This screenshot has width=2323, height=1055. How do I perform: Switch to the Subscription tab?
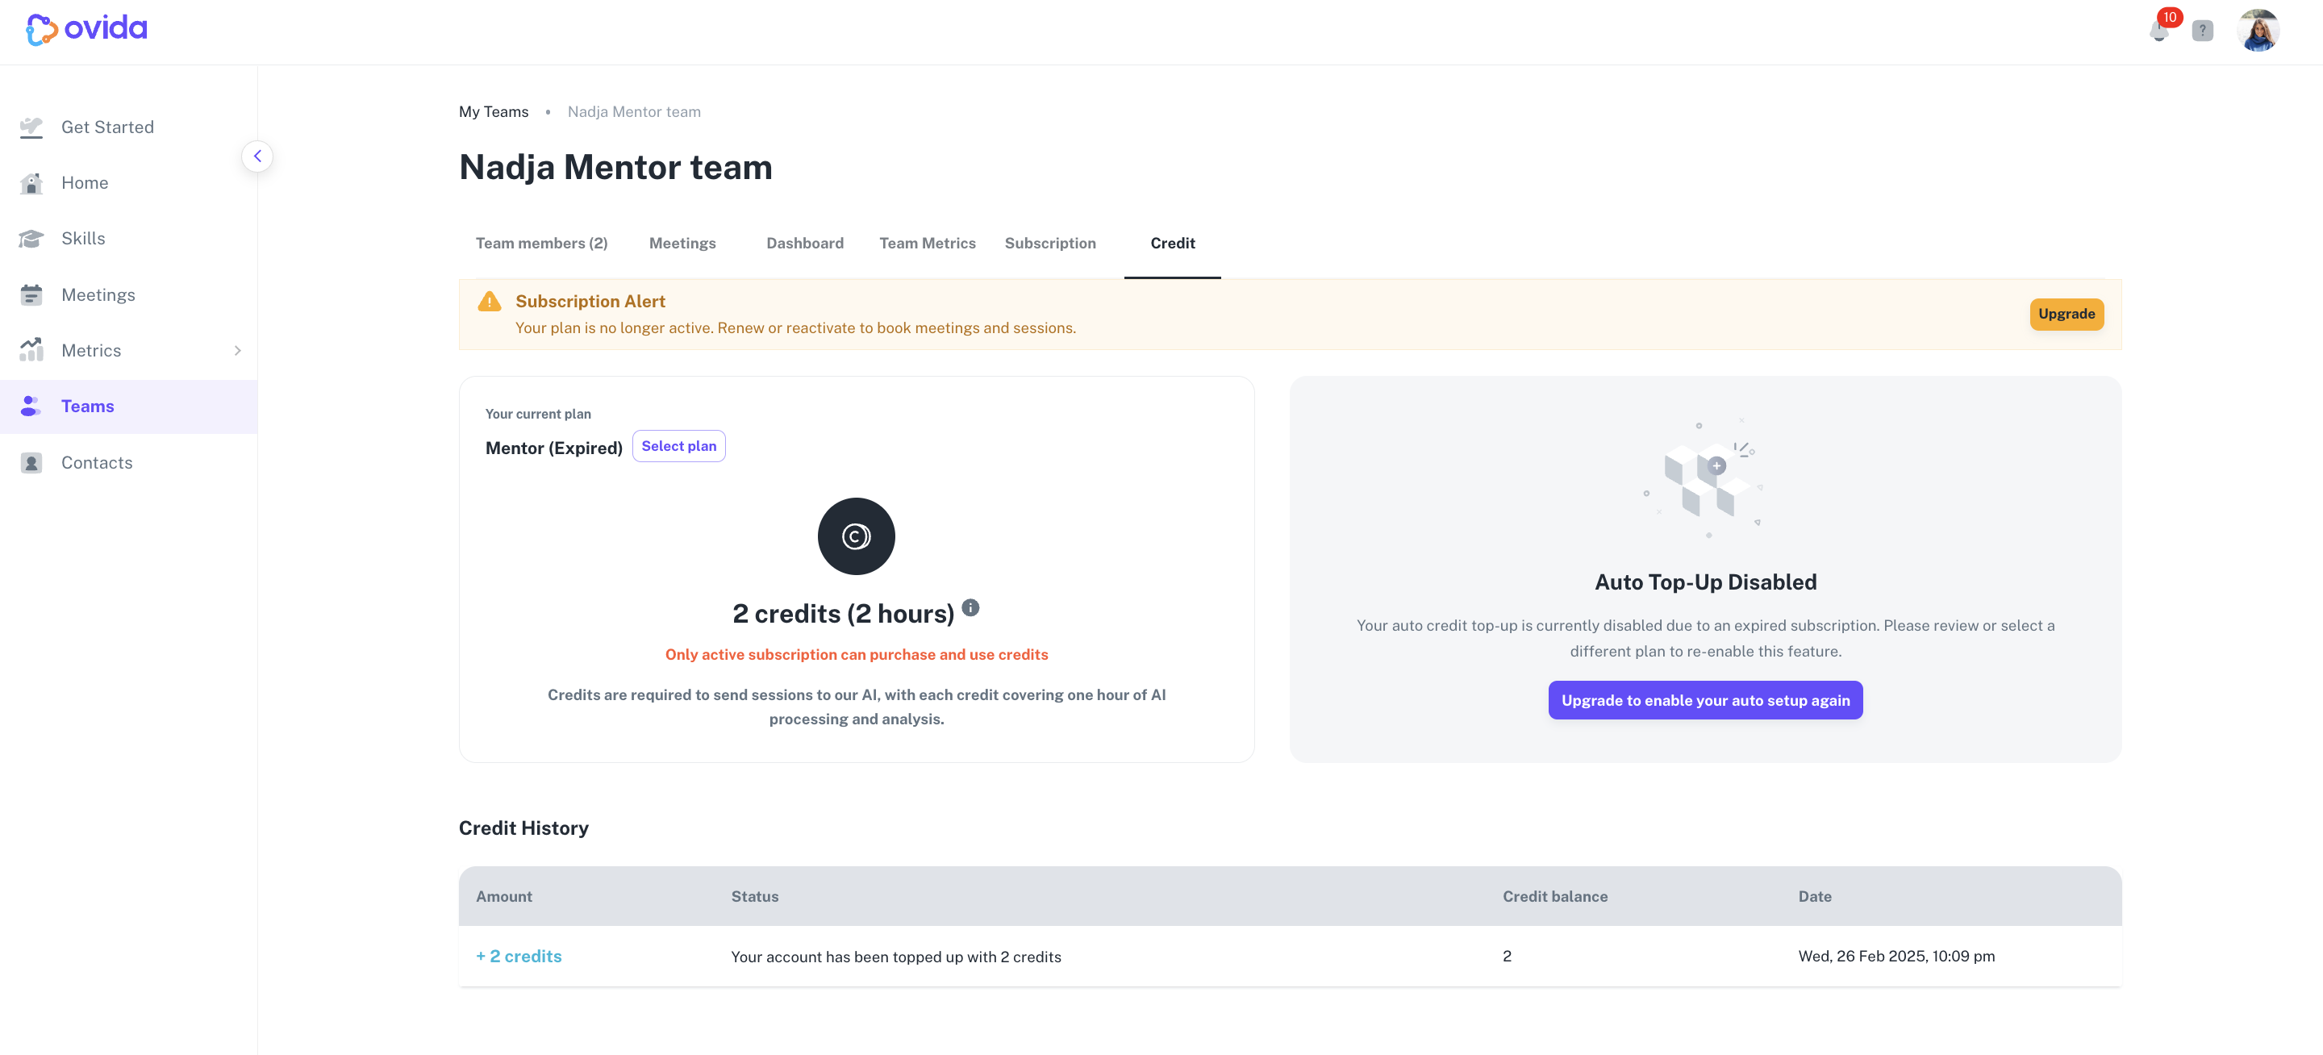[1049, 244]
